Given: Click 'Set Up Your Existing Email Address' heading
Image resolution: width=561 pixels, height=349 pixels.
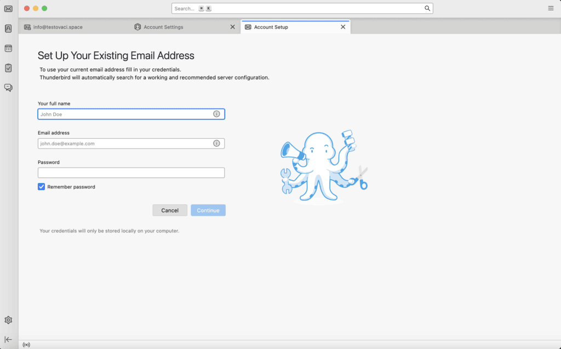Looking at the screenshot, I should 116,55.
